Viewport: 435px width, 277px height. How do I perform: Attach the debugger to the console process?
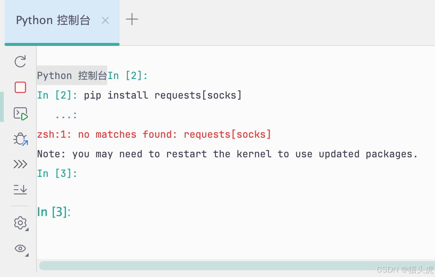click(20, 138)
